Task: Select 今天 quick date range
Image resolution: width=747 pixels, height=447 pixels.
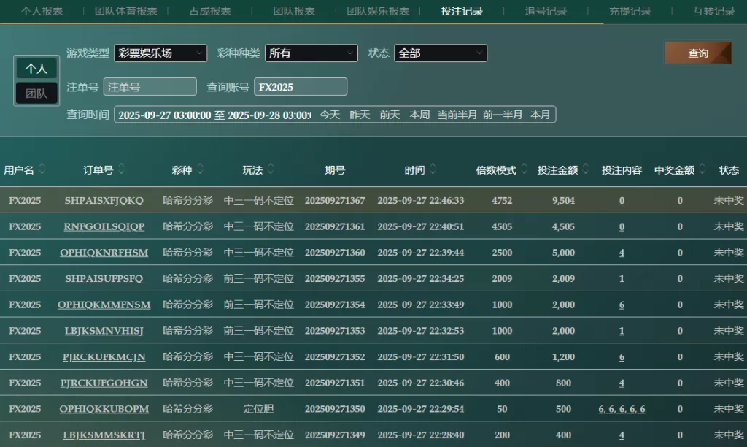Action: (x=330, y=115)
